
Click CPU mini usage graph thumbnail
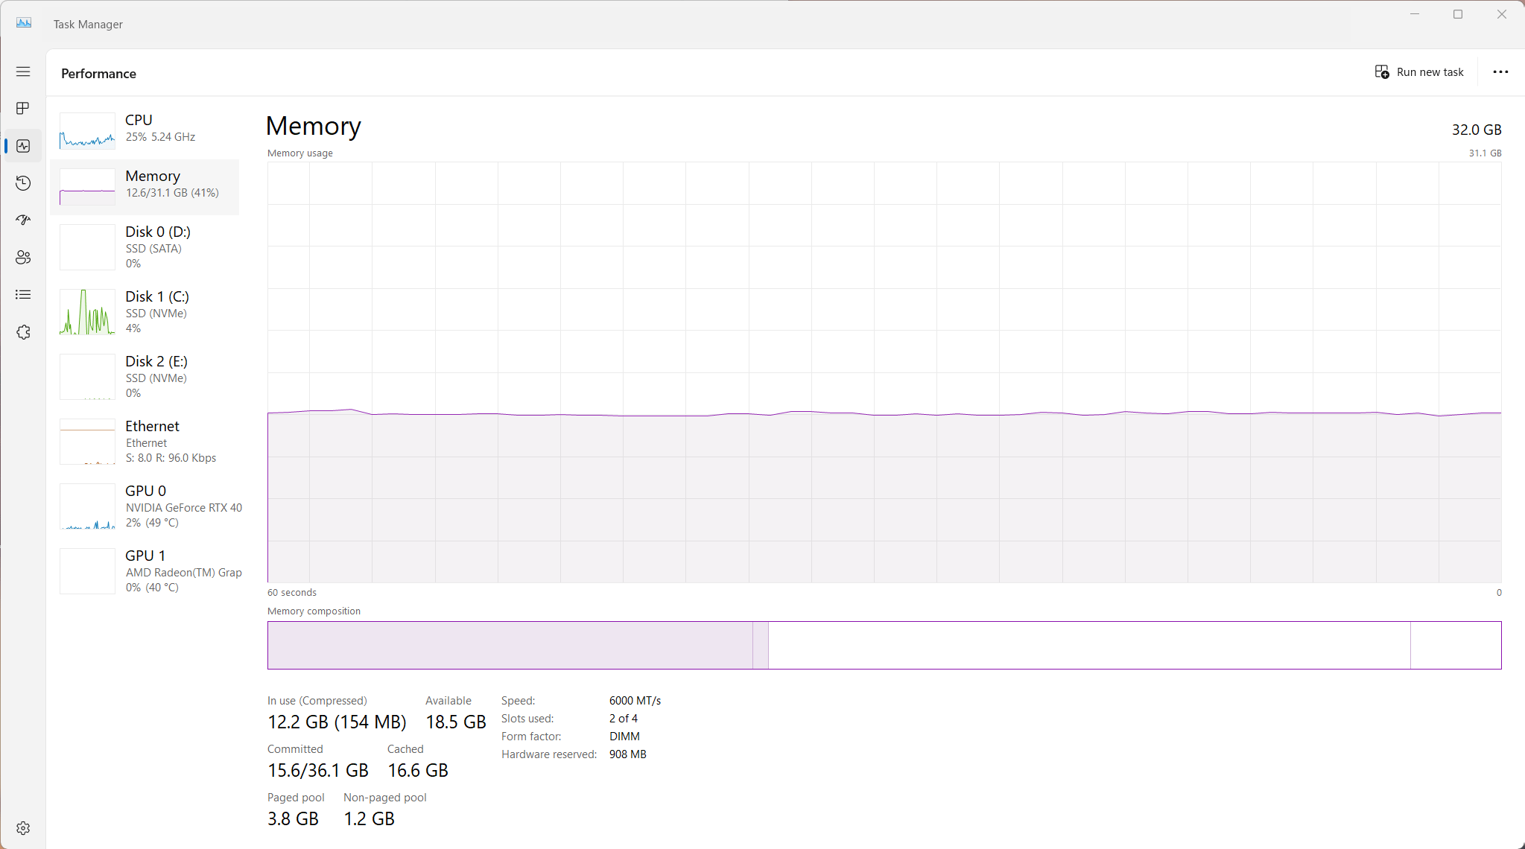pyautogui.click(x=87, y=131)
